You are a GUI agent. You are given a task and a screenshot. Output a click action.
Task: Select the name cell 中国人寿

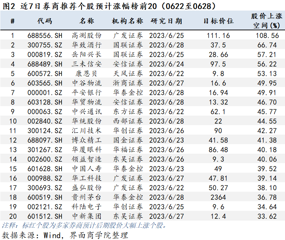point(87,169)
